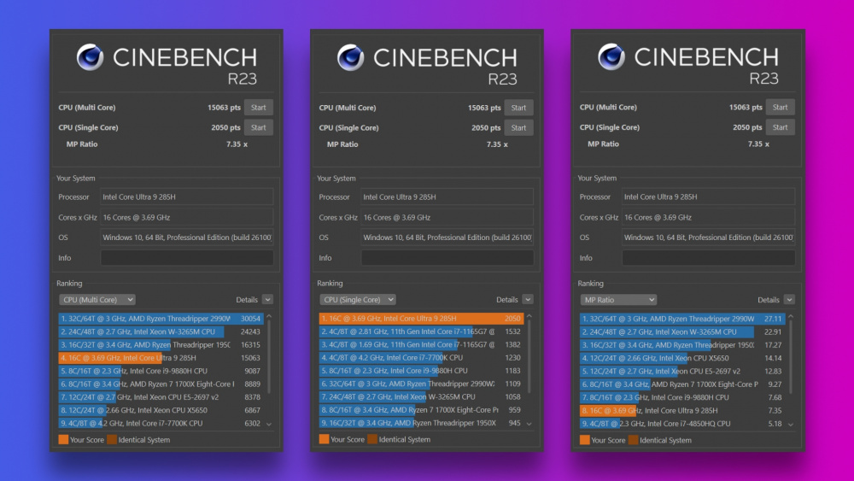Start CPU (Single Core) test in MP Ratio ranking panel
The image size is (854, 481).
(x=780, y=127)
